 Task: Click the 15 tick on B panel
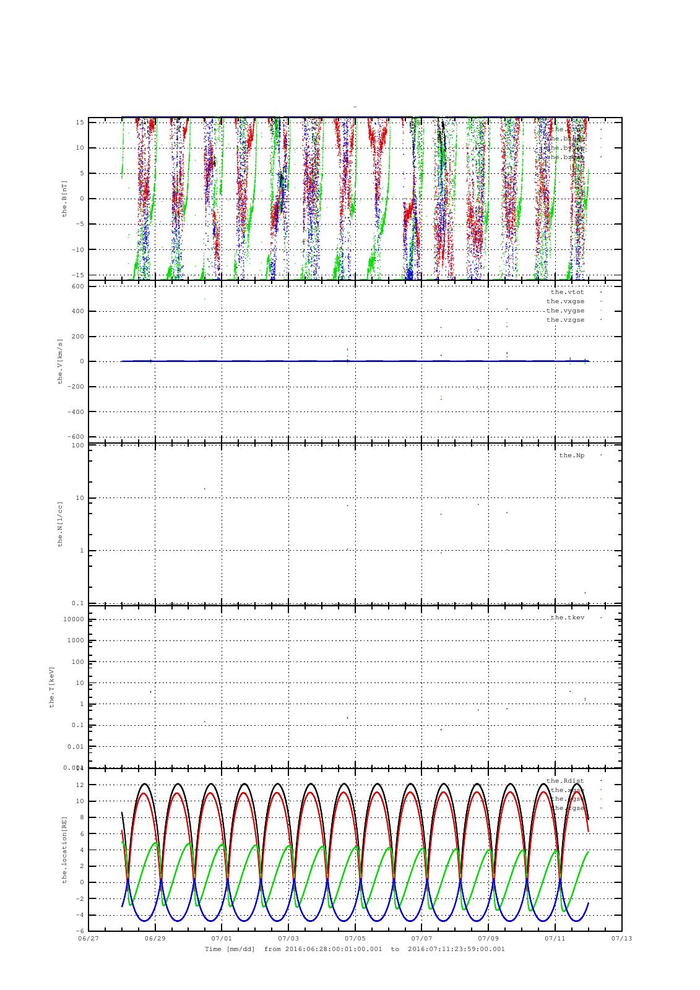(80, 122)
